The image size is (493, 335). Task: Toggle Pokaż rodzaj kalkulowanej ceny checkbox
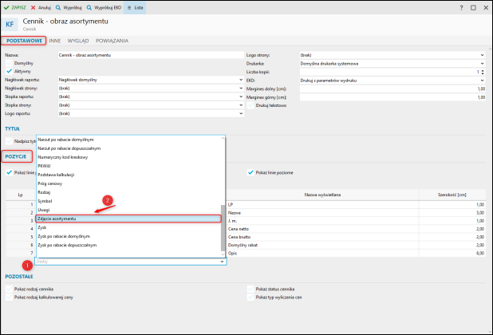pos(9,298)
